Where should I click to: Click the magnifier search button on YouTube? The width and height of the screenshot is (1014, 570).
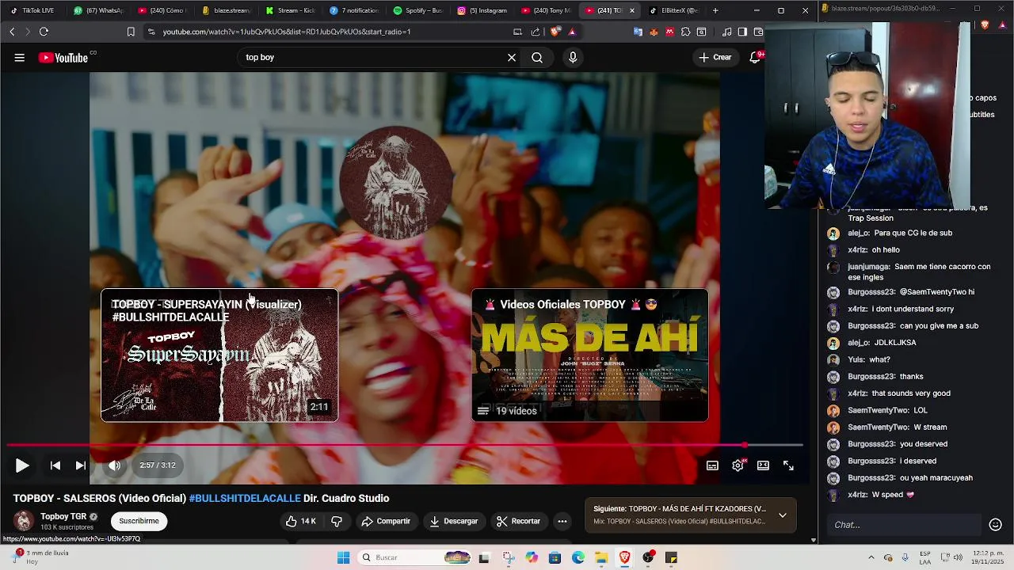(x=537, y=57)
